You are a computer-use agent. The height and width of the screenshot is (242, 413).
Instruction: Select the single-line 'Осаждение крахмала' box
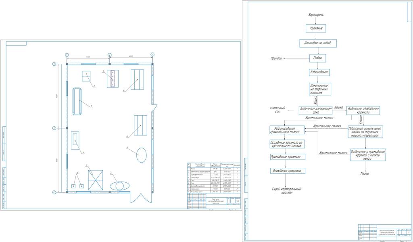pos(287,171)
